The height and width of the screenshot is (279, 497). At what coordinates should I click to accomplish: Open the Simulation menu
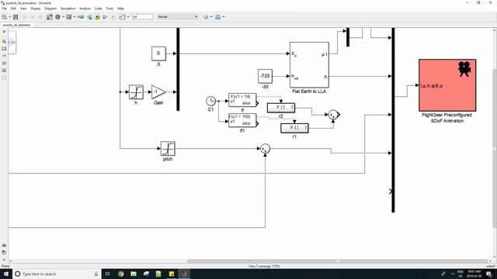(68, 9)
